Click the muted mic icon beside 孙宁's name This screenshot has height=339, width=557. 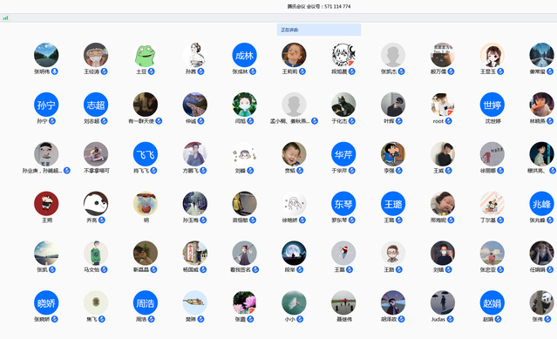click(52, 121)
